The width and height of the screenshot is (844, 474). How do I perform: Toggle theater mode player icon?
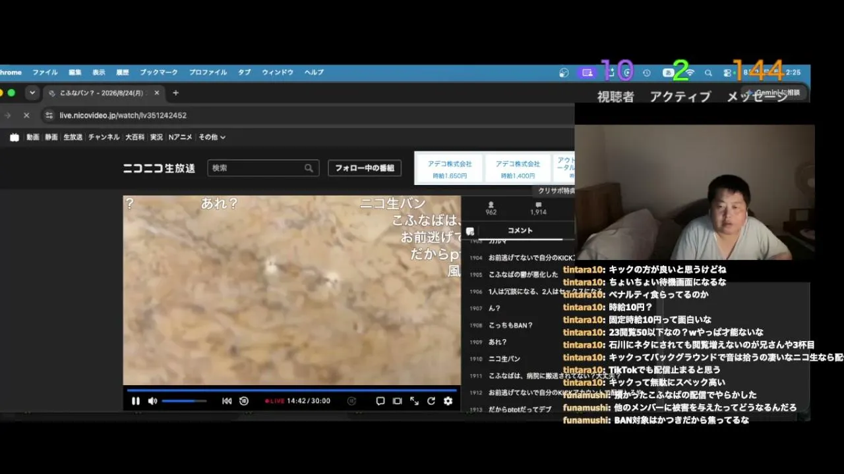[397, 401]
